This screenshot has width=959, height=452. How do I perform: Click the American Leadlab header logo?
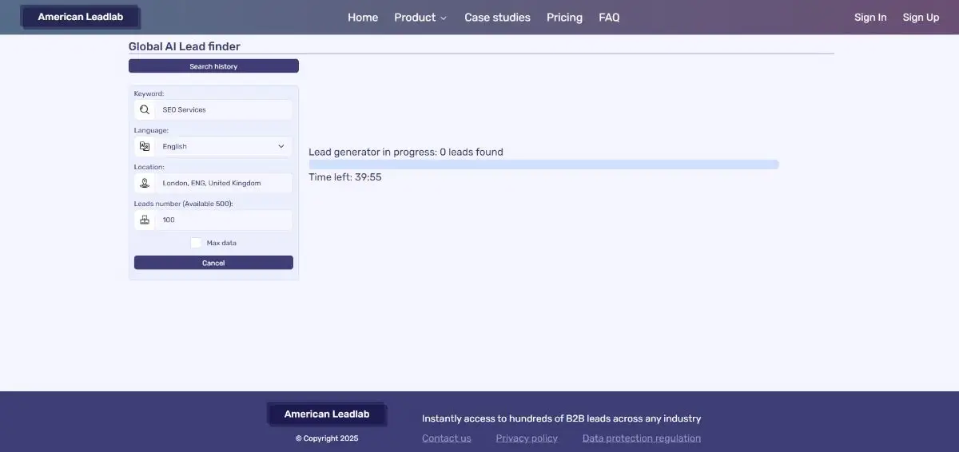point(81,17)
